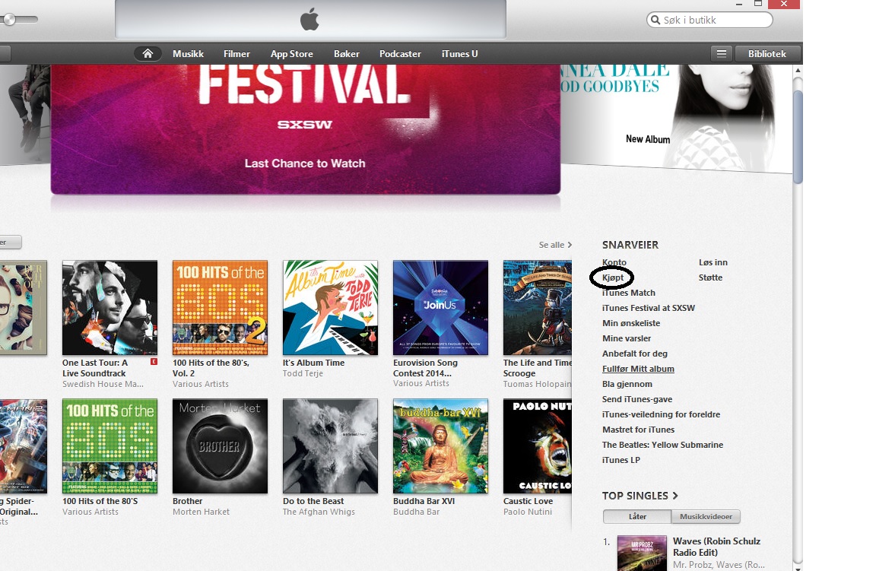Open the SXSW Festival banner

306,129
